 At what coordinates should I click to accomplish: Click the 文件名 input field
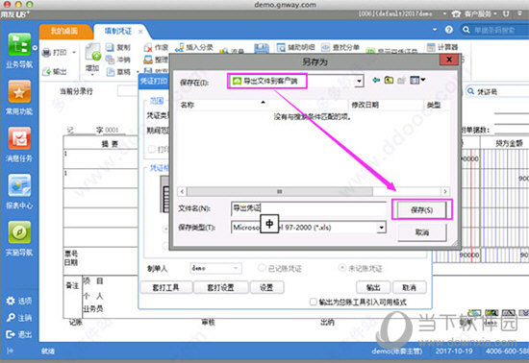click(x=309, y=208)
